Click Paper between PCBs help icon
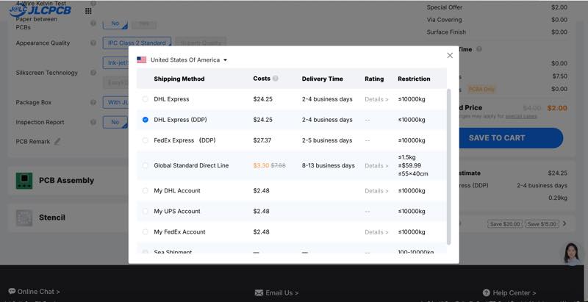This screenshot has width=588, height=302. pyautogui.click(x=93, y=23)
